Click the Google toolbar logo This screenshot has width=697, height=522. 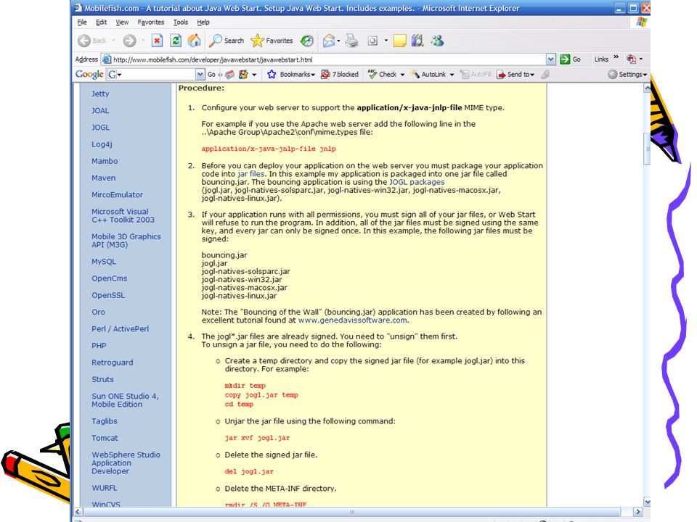click(89, 74)
